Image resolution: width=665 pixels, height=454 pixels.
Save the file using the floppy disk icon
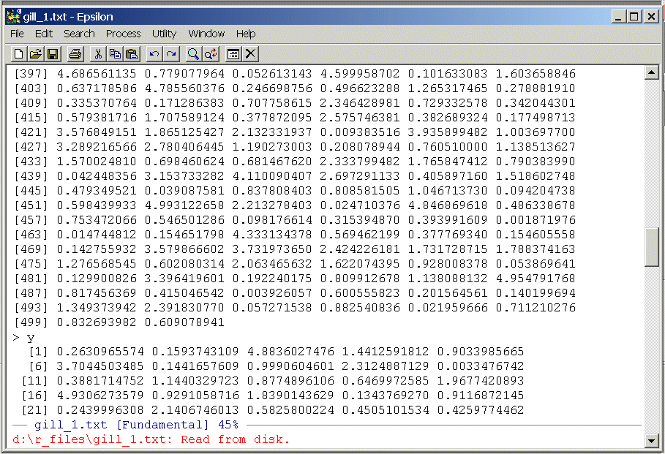pyautogui.click(x=52, y=54)
